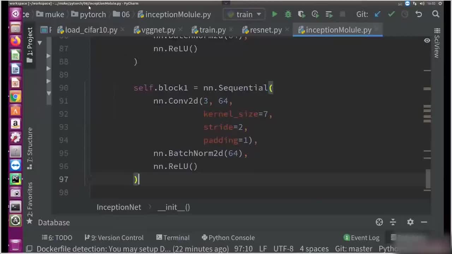Open LibreOffice Writer from the launcher

tap(15, 69)
